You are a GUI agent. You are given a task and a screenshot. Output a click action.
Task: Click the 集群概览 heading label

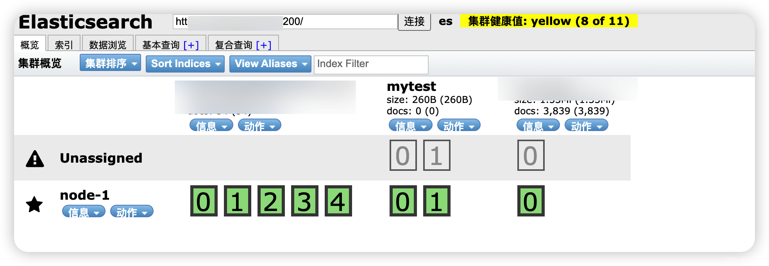[40, 63]
